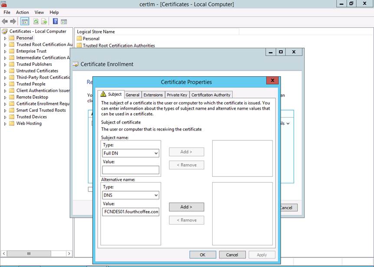Click the Refresh toolbar icon
The image size is (374, 267).
coord(36,21)
